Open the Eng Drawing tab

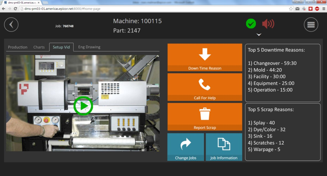tap(89, 47)
